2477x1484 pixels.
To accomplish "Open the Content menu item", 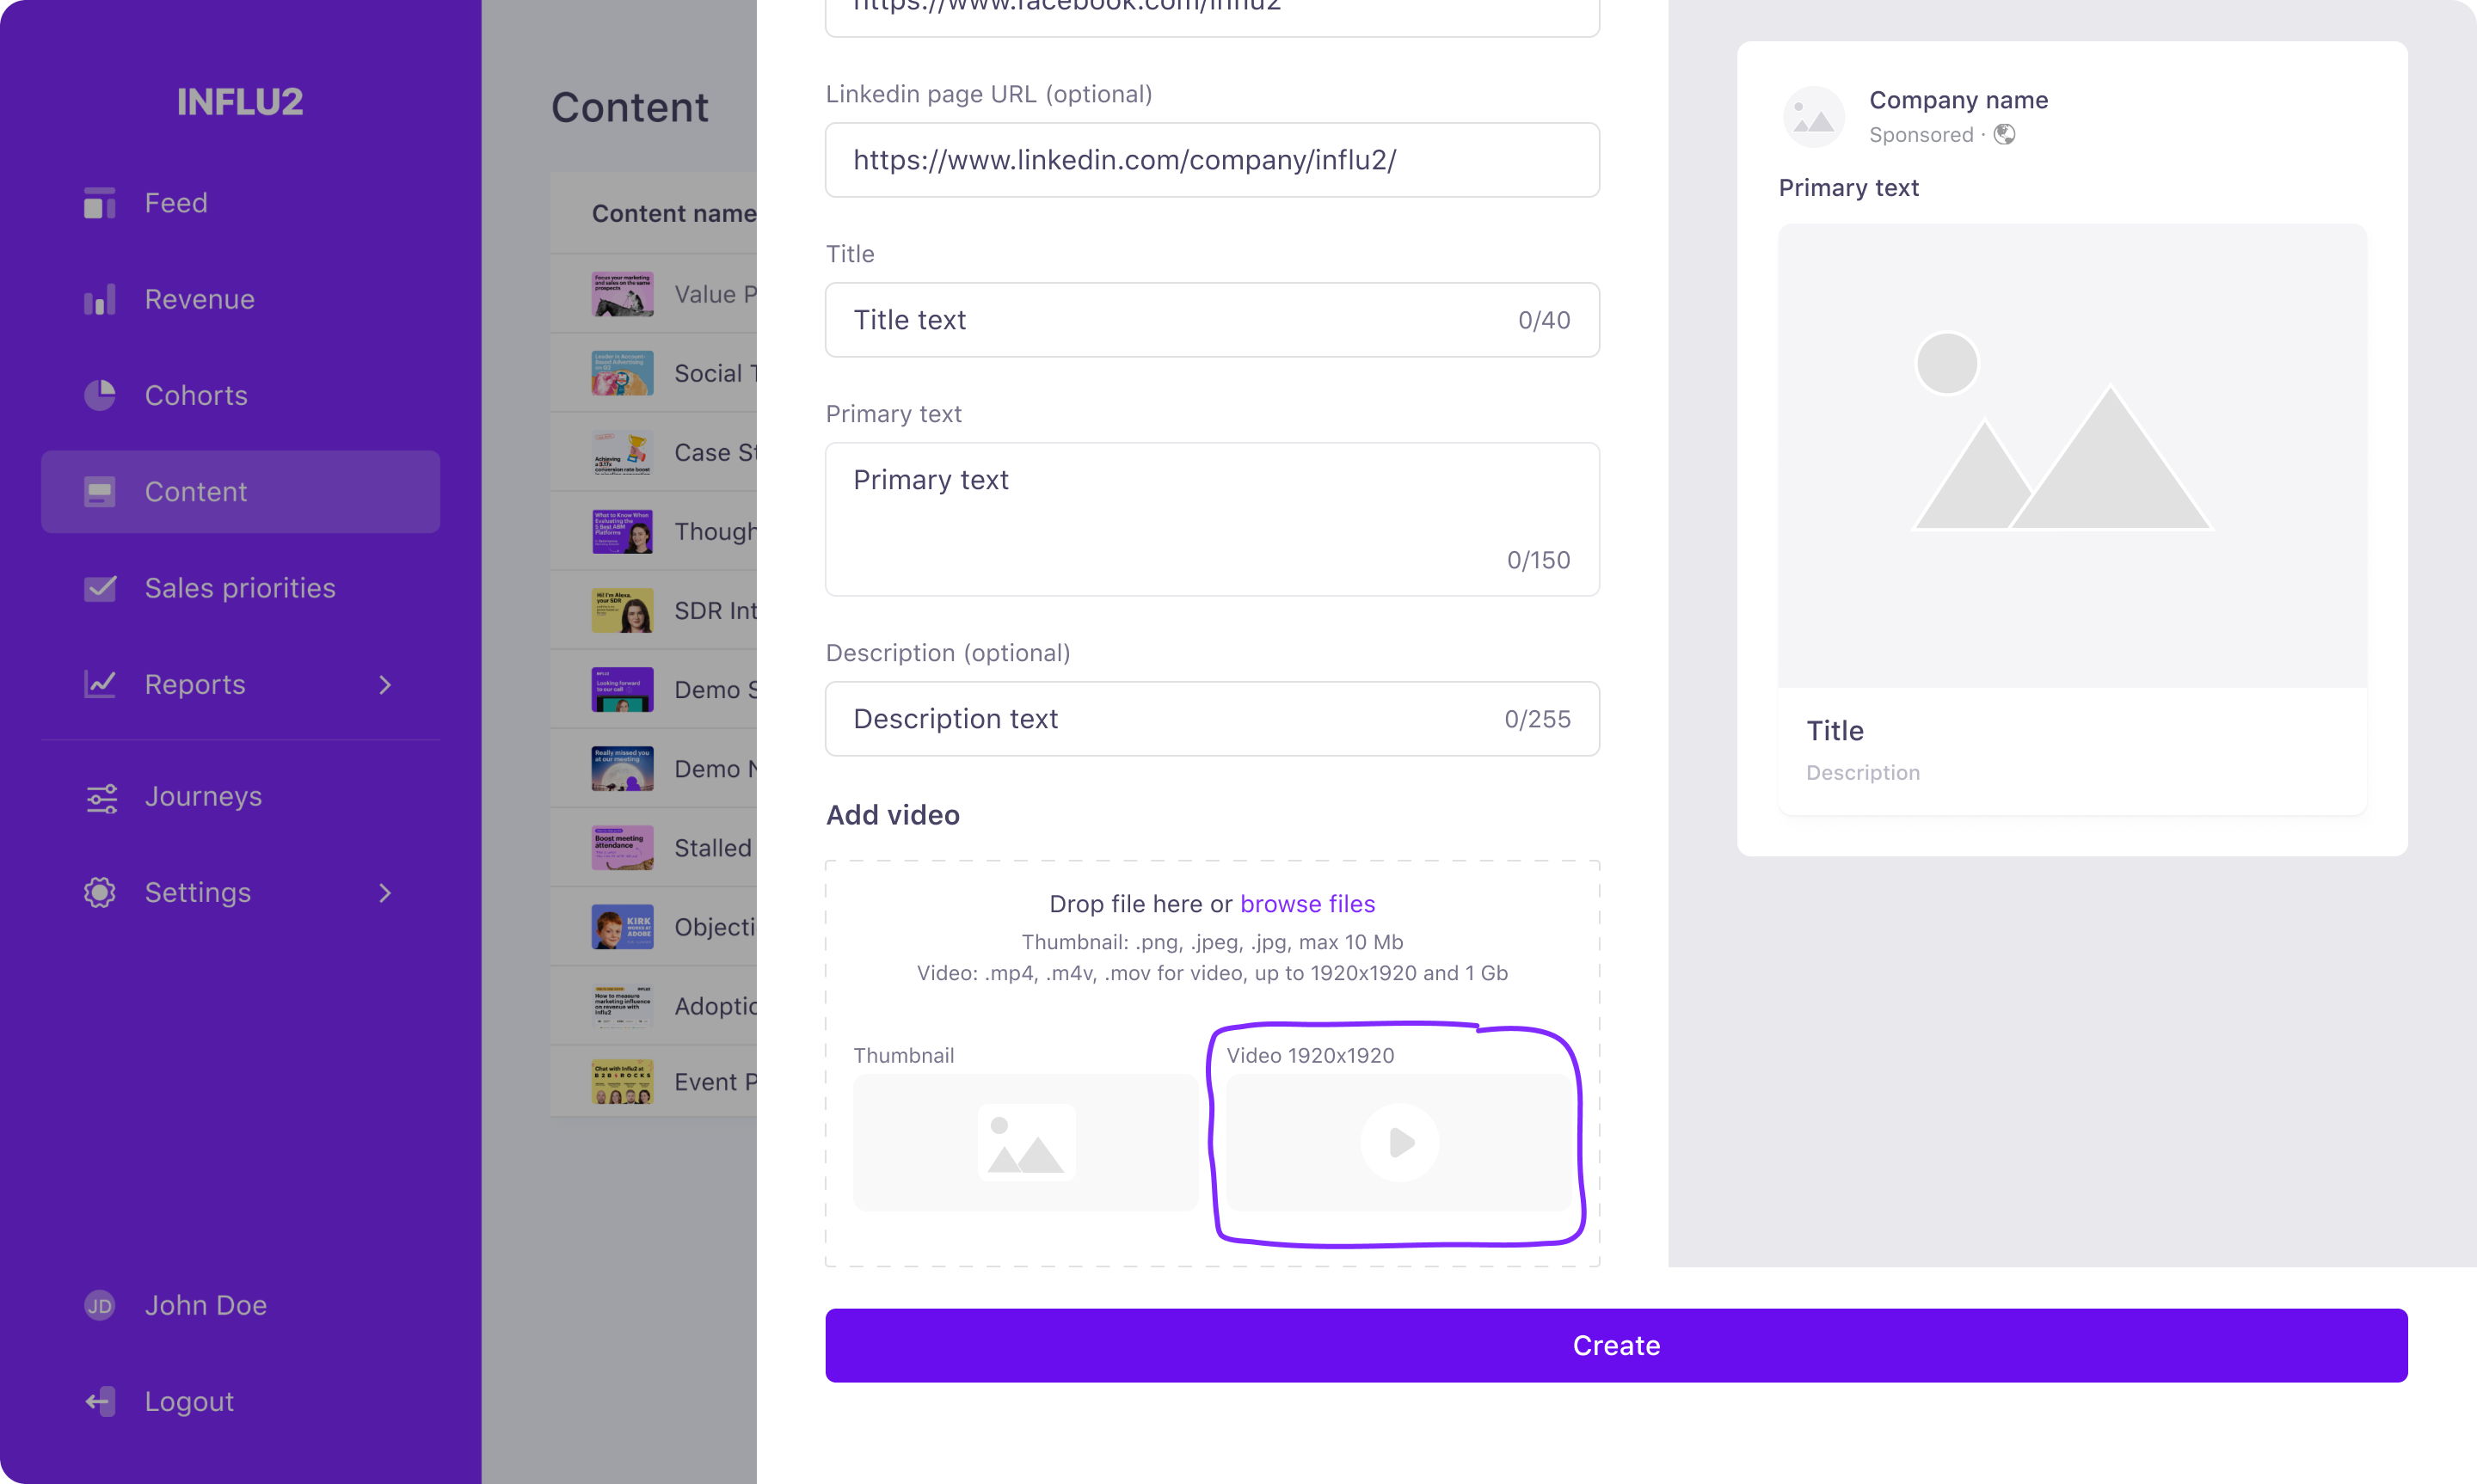I will 240,491.
